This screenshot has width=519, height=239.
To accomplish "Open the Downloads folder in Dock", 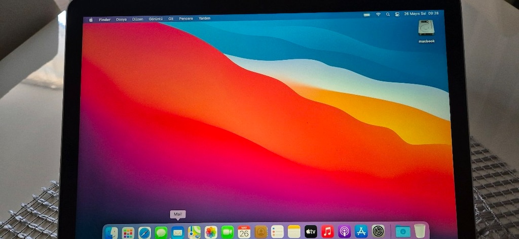I will click(403, 231).
